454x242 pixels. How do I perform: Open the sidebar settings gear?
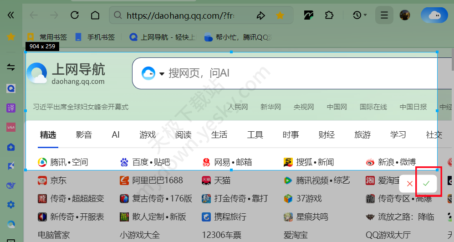[x=11, y=205]
